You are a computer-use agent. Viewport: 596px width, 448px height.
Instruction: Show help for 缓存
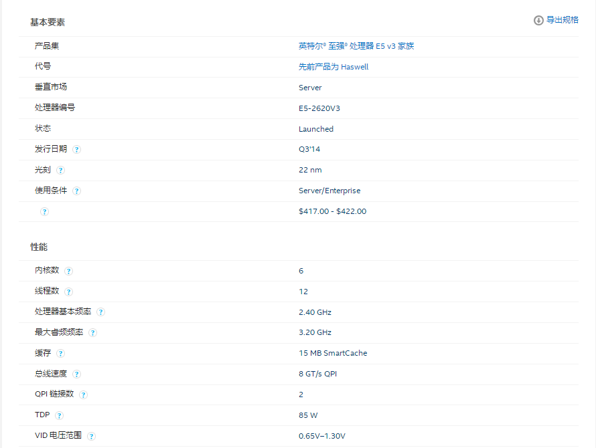pos(60,354)
